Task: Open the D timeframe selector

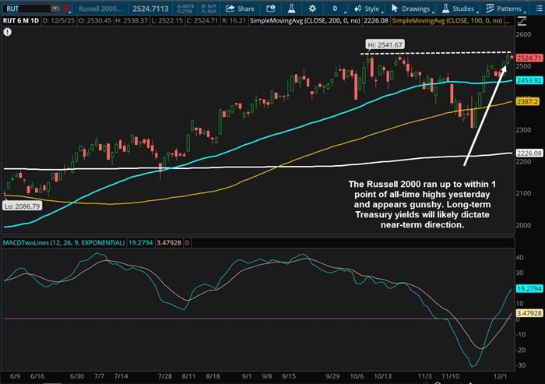Action: click(337, 8)
